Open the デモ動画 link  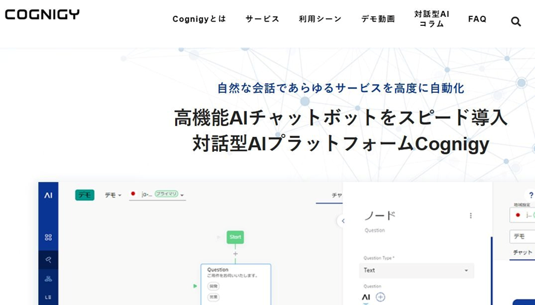(378, 19)
